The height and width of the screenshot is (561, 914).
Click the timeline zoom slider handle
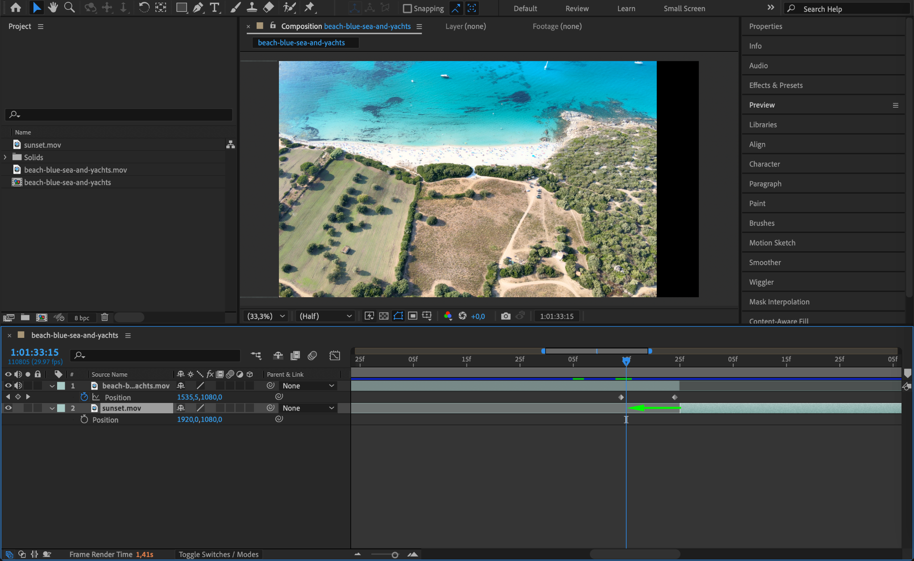tap(395, 555)
